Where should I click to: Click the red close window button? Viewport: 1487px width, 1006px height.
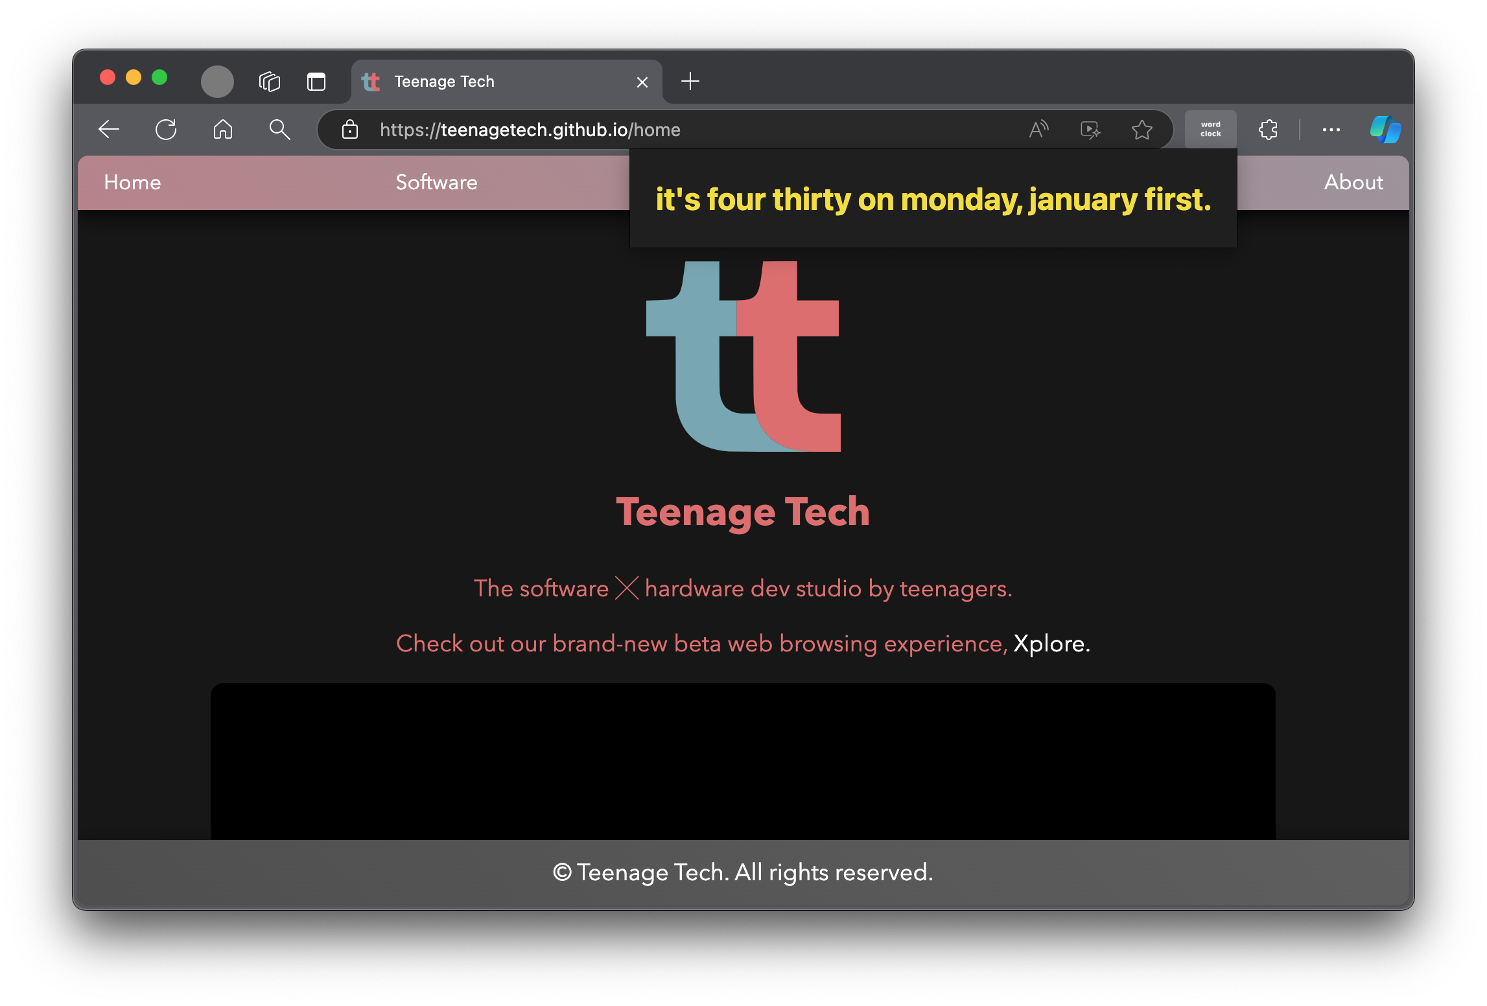(x=108, y=78)
